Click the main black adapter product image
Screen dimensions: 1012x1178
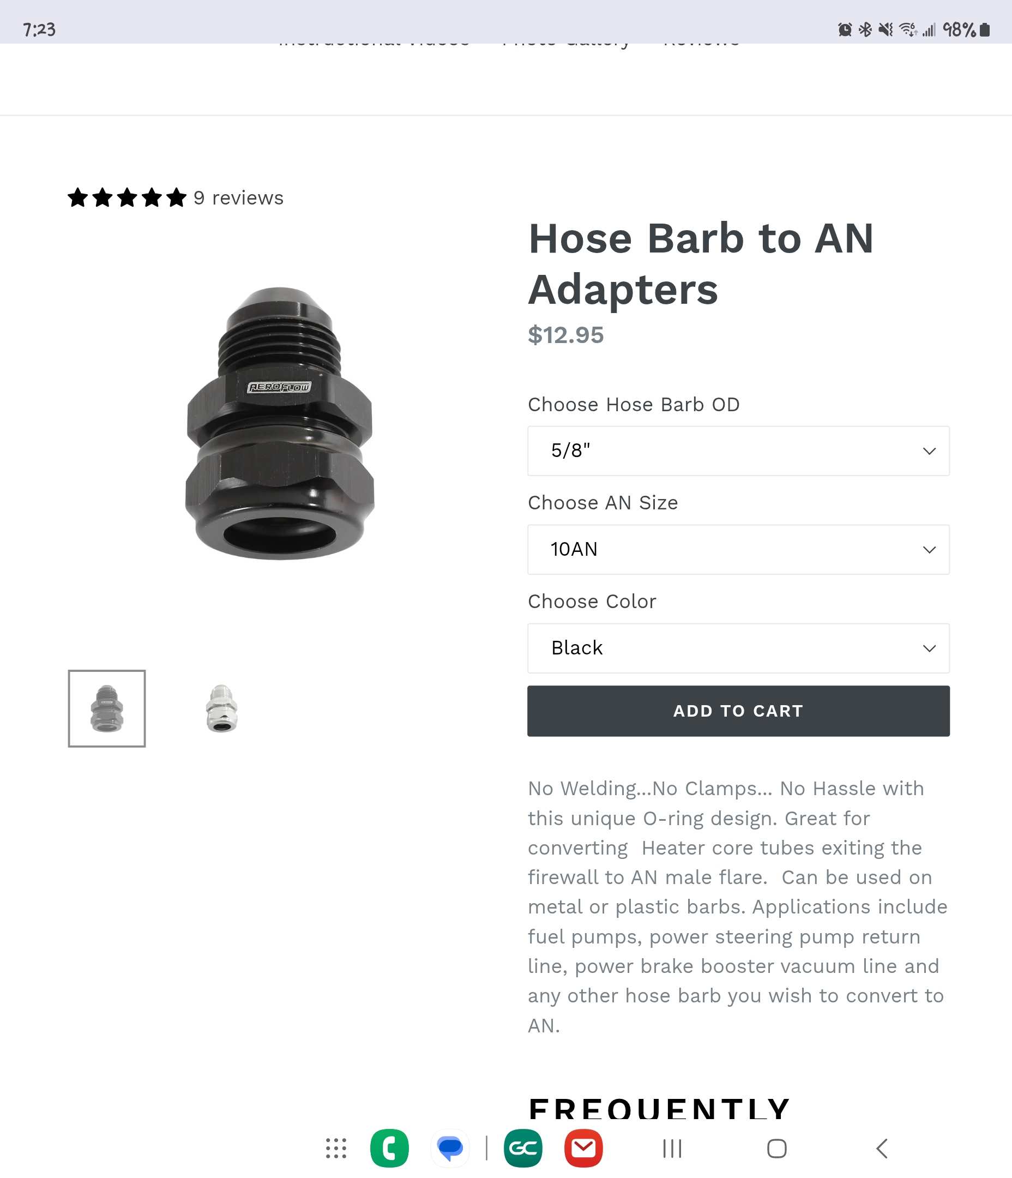[x=279, y=424]
